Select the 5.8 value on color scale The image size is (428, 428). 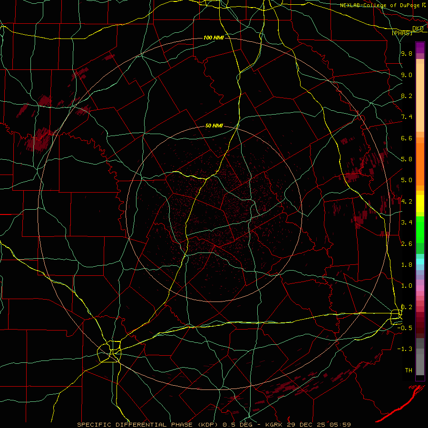pyautogui.click(x=407, y=159)
